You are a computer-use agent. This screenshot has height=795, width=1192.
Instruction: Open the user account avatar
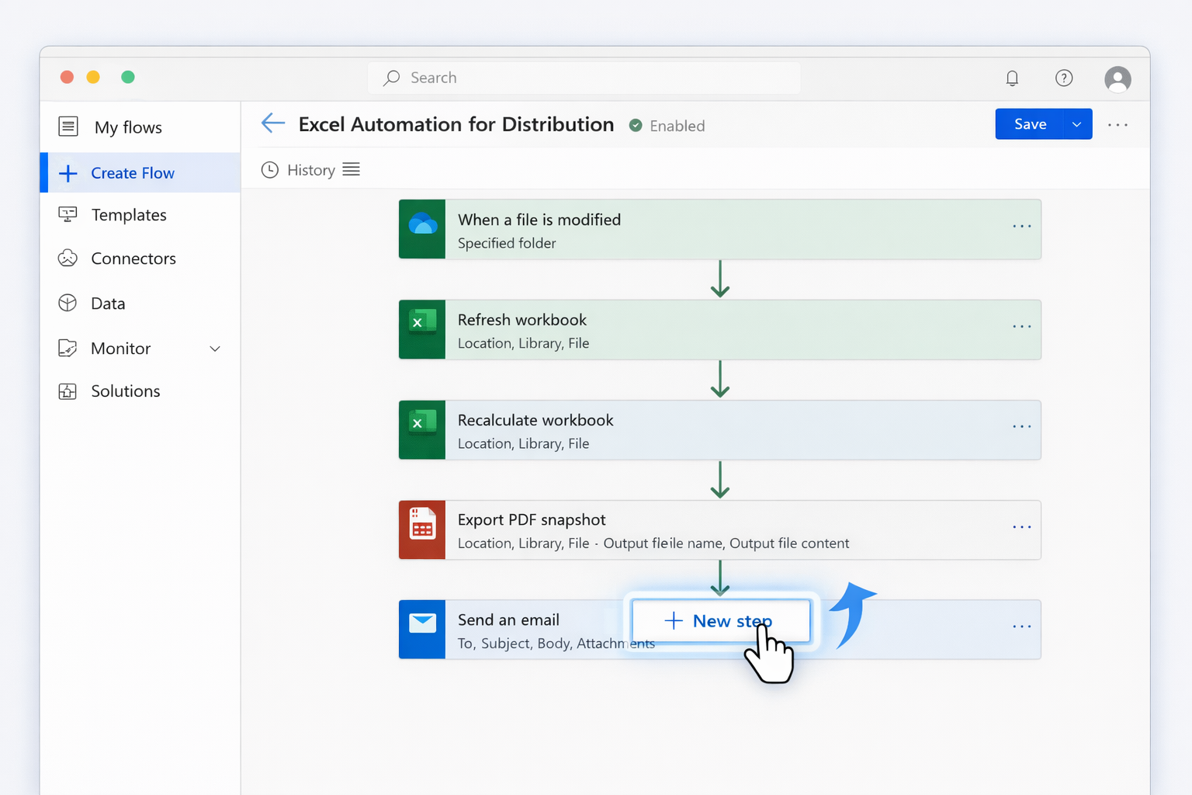click(1117, 78)
